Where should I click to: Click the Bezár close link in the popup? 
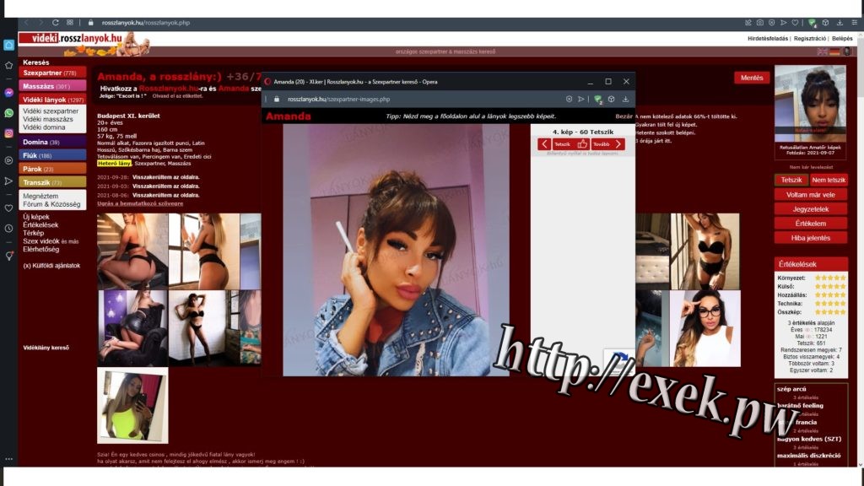[x=624, y=116]
